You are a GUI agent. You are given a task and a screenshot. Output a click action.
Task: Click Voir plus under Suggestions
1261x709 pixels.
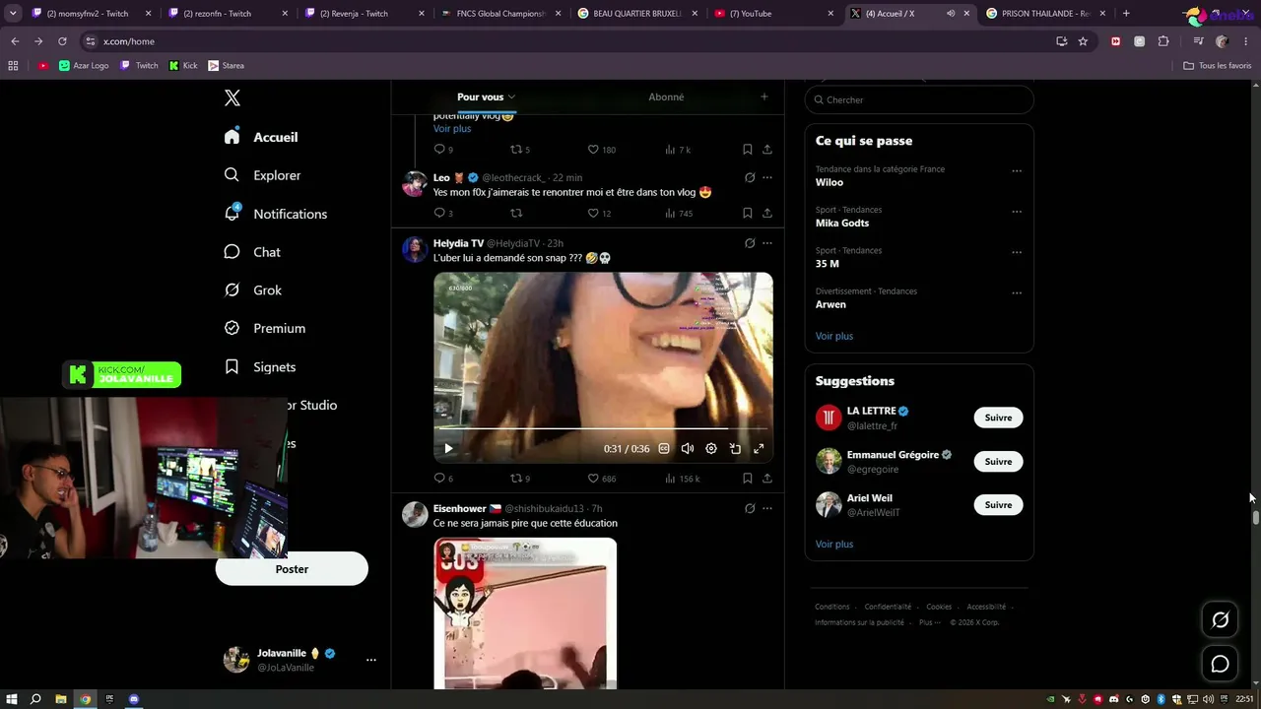[834, 544]
